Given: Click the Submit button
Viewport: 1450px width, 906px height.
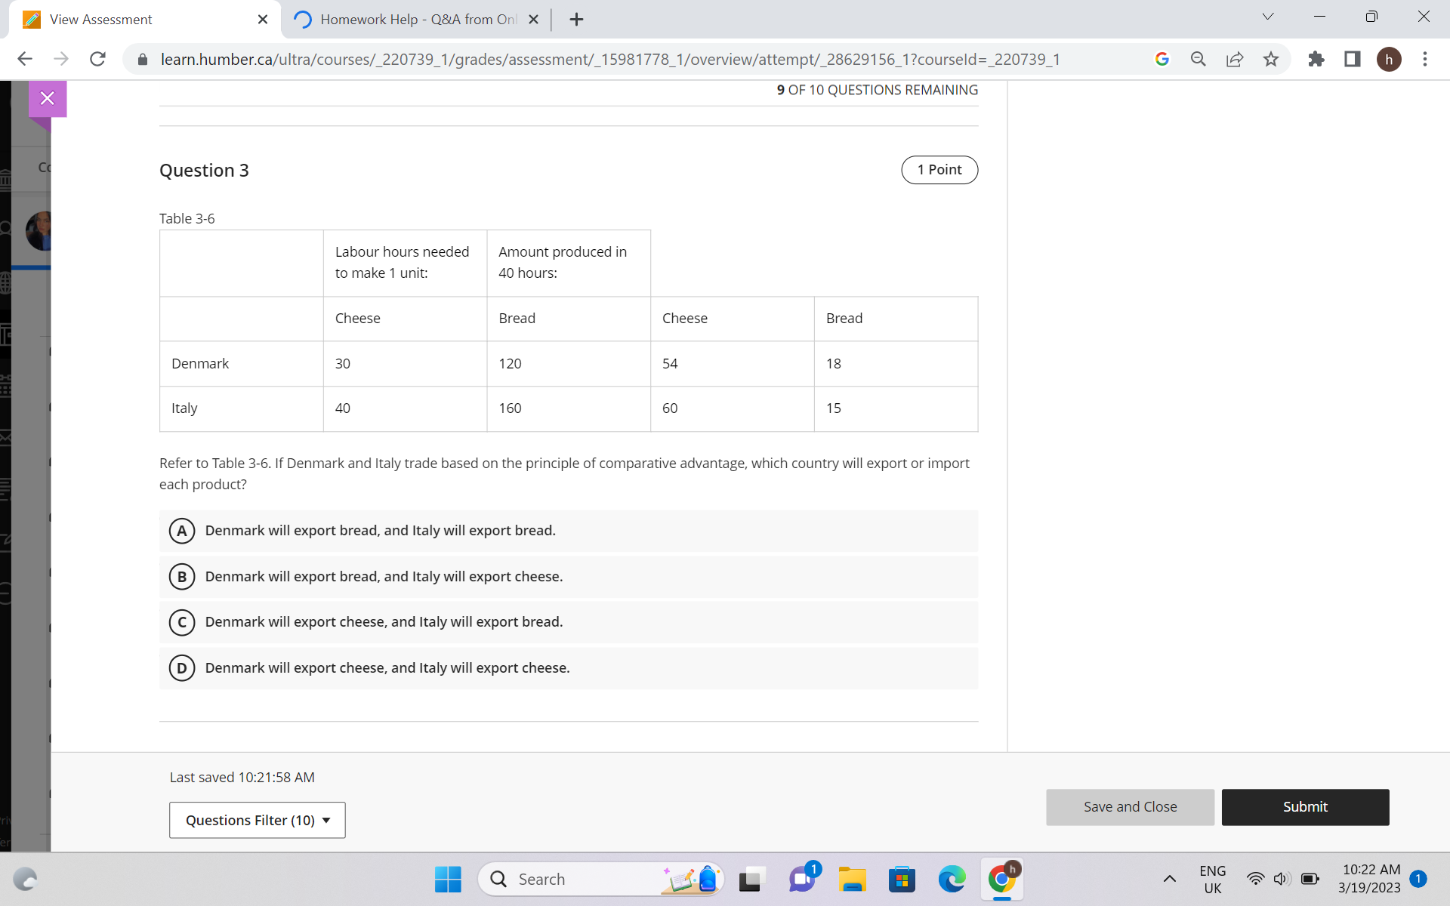Looking at the screenshot, I should pos(1304,807).
